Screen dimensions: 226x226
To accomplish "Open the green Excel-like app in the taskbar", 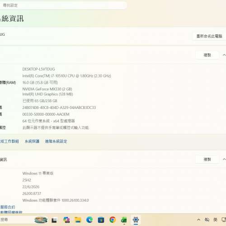I will (x=124, y=220).
